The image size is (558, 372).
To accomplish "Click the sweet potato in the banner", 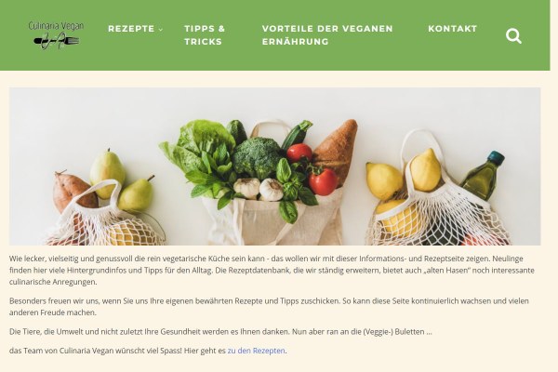I will click(74, 191).
